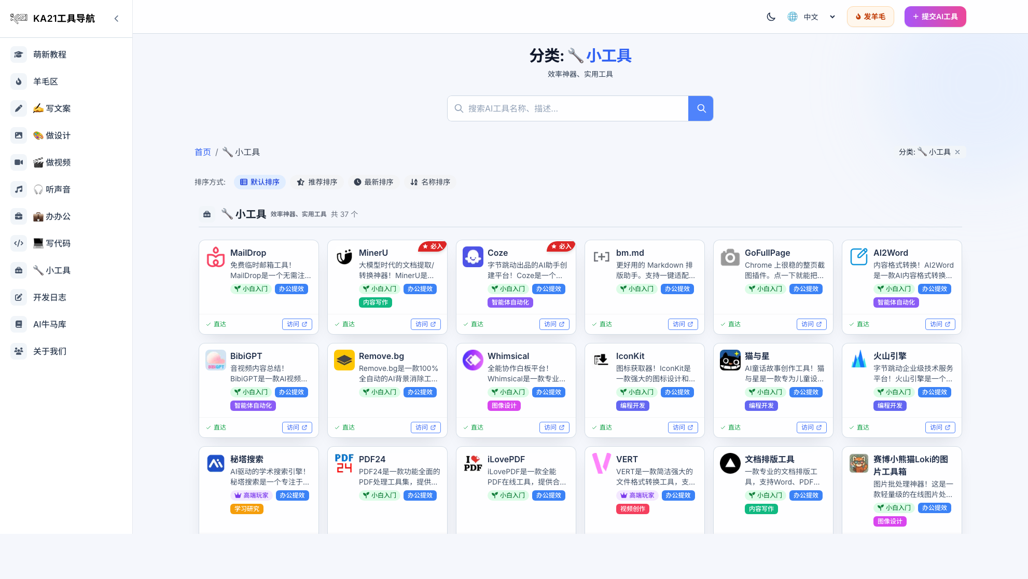Open the Coze robot icon
Screen dimensions: 1028x579
tap(473, 257)
